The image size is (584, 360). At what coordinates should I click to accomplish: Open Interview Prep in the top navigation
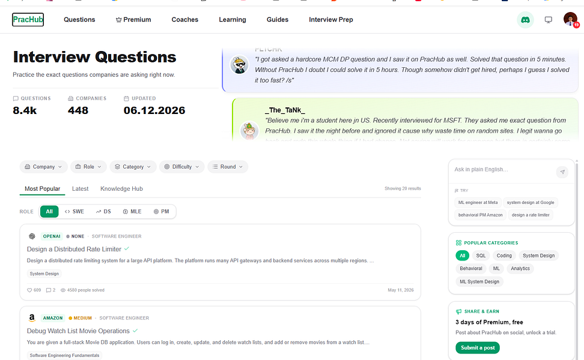330,19
